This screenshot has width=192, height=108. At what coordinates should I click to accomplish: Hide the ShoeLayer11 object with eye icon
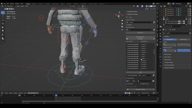(x=188, y=9)
